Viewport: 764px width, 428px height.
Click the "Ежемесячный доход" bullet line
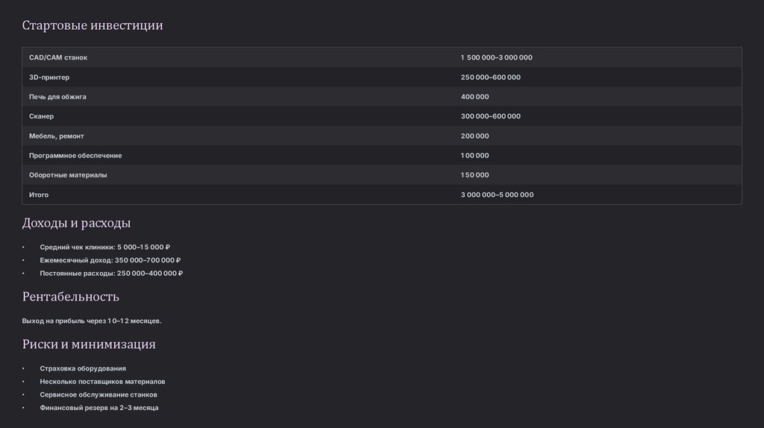pos(110,260)
